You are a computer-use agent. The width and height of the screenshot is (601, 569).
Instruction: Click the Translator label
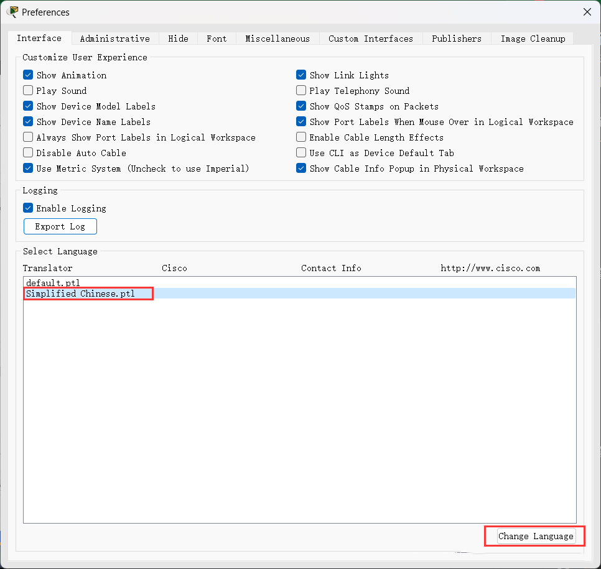[x=47, y=268]
